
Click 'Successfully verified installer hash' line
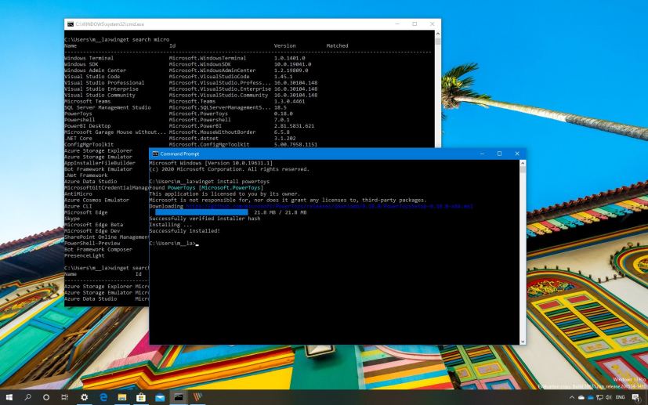pos(205,219)
